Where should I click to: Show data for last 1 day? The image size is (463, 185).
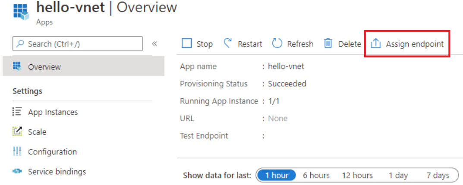coord(398,175)
